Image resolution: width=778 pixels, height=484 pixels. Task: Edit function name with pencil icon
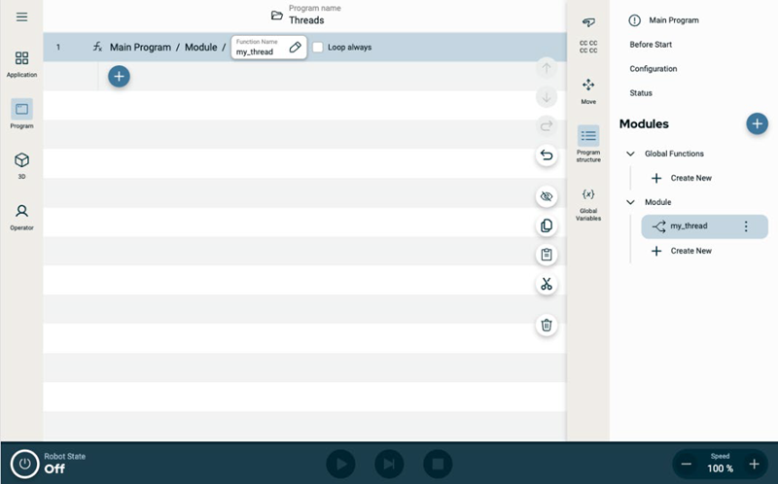pos(296,48)
